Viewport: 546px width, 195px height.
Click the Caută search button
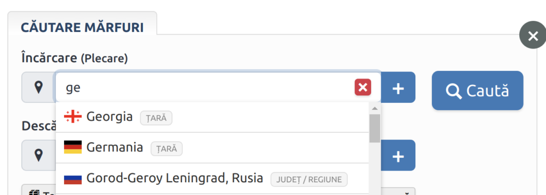(x=477, y=91)
